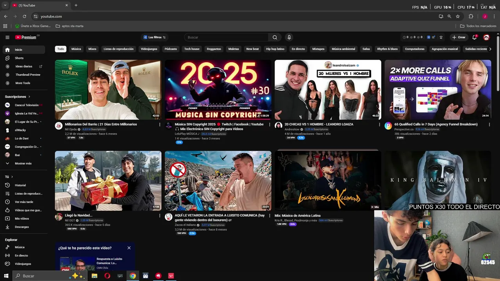This screenshot has height=281, width=500.
Task: Open Chrome extensions puzzle icon
Action: click(471, 16)
